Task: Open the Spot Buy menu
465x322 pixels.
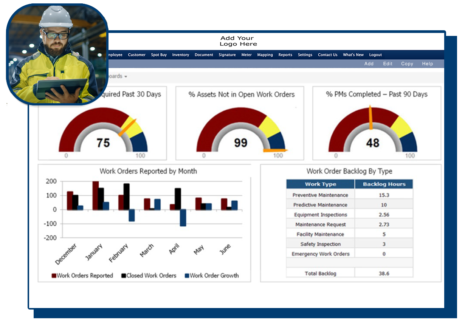Action: pyautogui.click(x=159, y=55)
